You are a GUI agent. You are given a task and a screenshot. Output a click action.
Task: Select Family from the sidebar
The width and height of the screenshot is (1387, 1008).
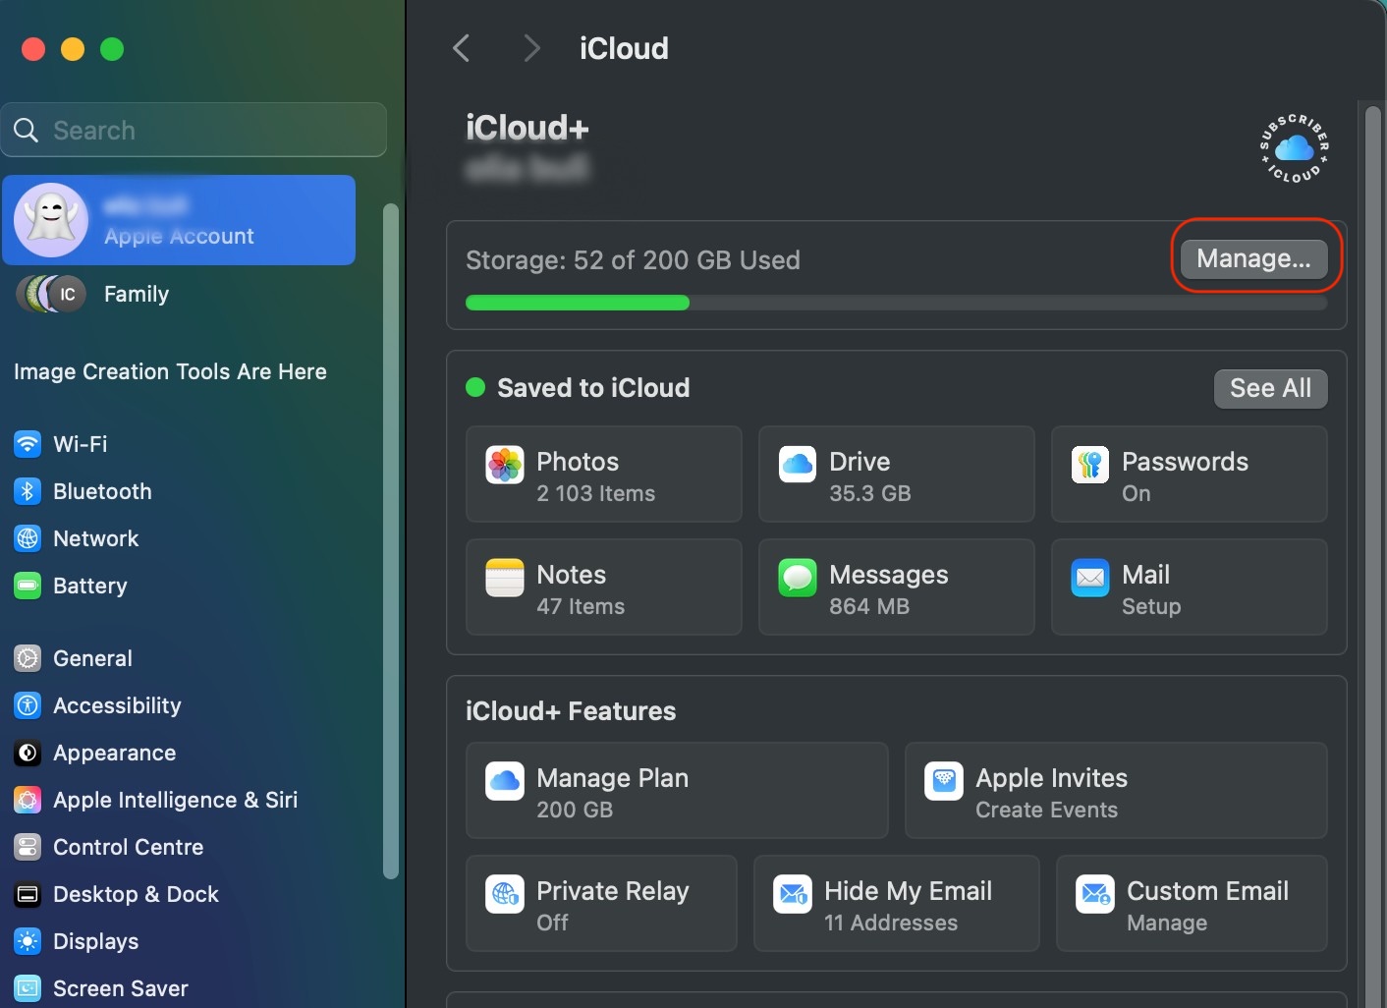[x=136, y=294]
